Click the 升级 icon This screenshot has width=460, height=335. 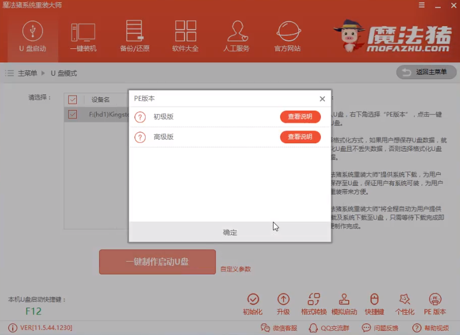click(x=283, y=304)
